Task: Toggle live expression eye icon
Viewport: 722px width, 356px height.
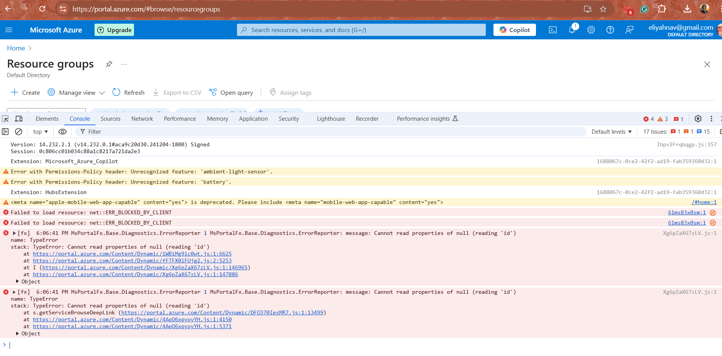Action: 62,132
